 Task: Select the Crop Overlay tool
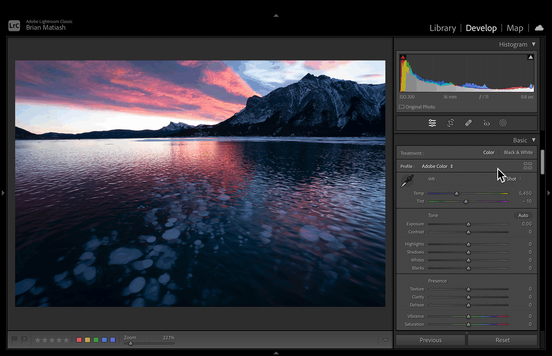[451, 123]
